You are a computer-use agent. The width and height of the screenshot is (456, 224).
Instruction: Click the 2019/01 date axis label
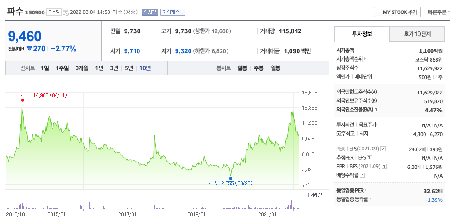pyautogui.click(x=197, y=214)
